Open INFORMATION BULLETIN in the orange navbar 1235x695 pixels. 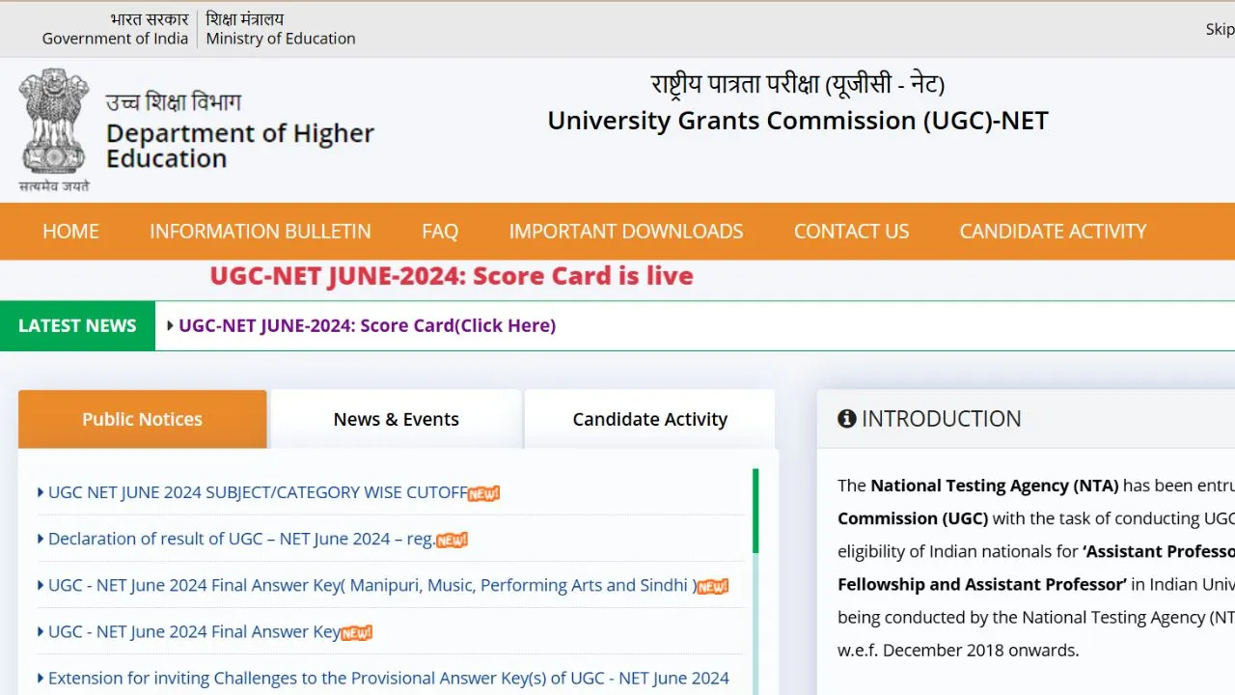[261, 232]
